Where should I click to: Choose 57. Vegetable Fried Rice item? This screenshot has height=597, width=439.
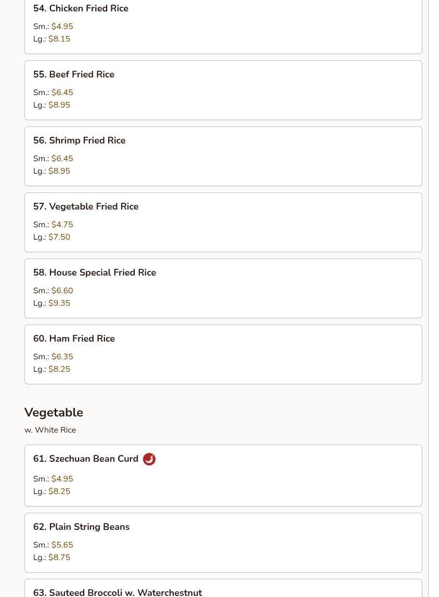point(223,223)
